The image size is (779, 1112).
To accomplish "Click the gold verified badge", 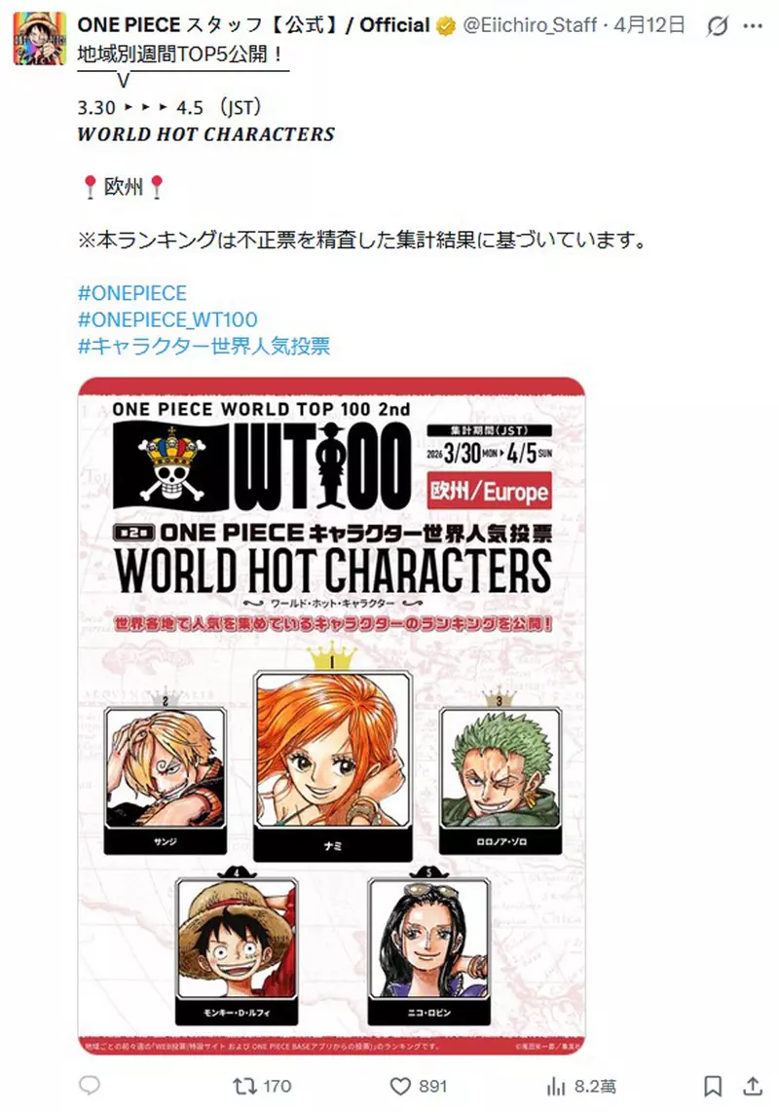I will [x=446, y=26].
